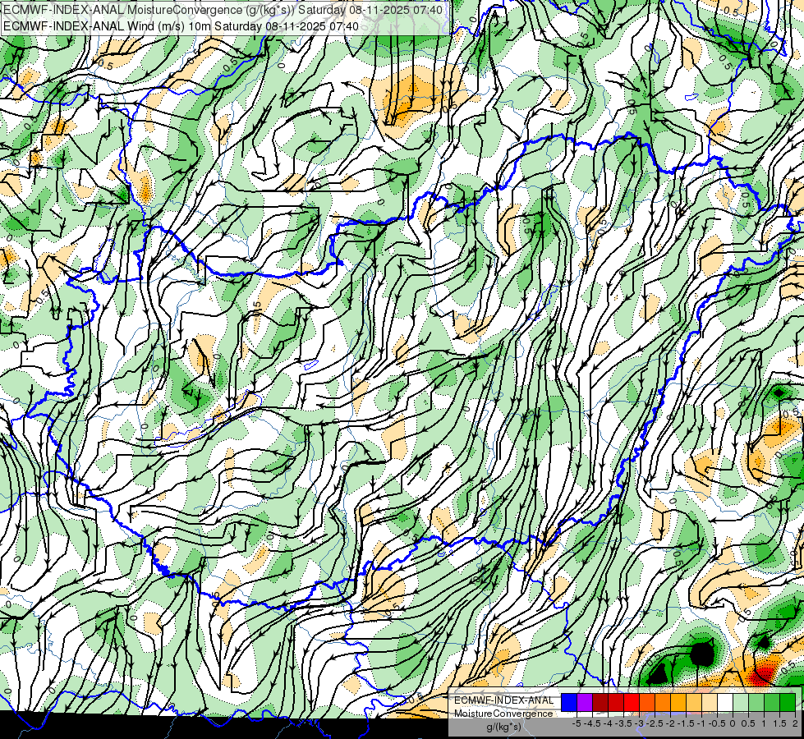Select the palest green swatch right of 0
The width and height of the screenshot is (804, 739).
[741, 703]
